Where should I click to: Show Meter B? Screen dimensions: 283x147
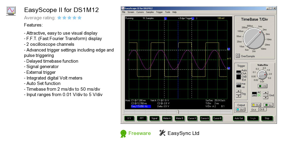tap(179, 118)
